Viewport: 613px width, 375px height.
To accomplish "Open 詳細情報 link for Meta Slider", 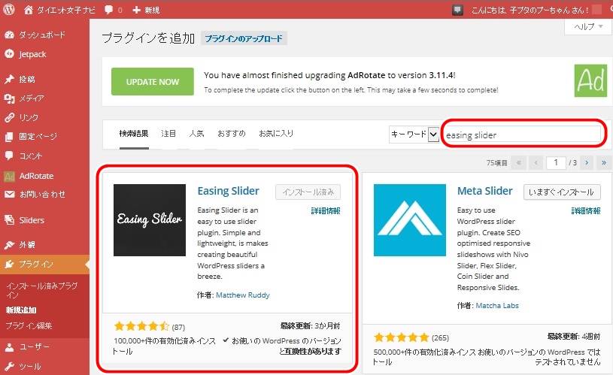I will tap(586, 211).
